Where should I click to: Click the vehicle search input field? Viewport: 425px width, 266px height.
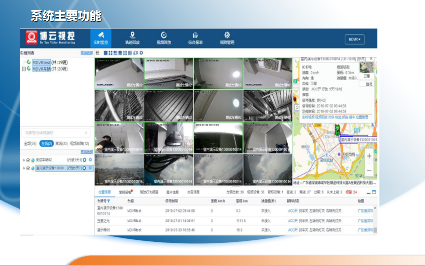click(x=56, y=133)
